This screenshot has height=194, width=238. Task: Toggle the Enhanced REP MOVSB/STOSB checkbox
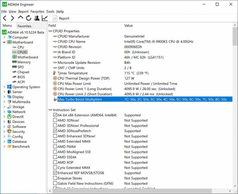click(x=55, y=173)
